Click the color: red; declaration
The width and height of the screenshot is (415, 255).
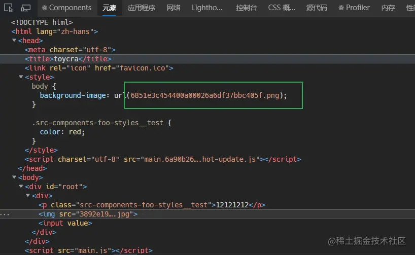(x=62, y=132)
